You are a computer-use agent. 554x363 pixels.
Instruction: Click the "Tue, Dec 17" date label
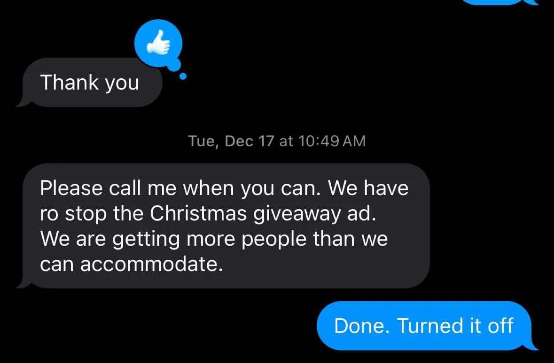231,141
